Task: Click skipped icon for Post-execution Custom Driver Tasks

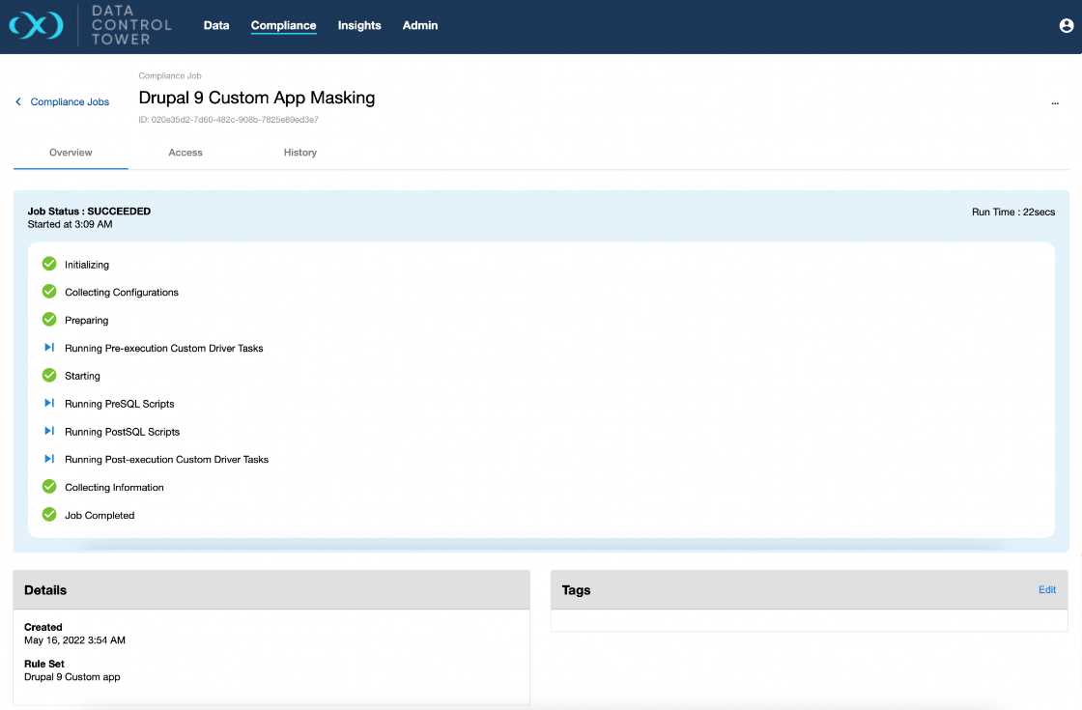Action: 49,459
